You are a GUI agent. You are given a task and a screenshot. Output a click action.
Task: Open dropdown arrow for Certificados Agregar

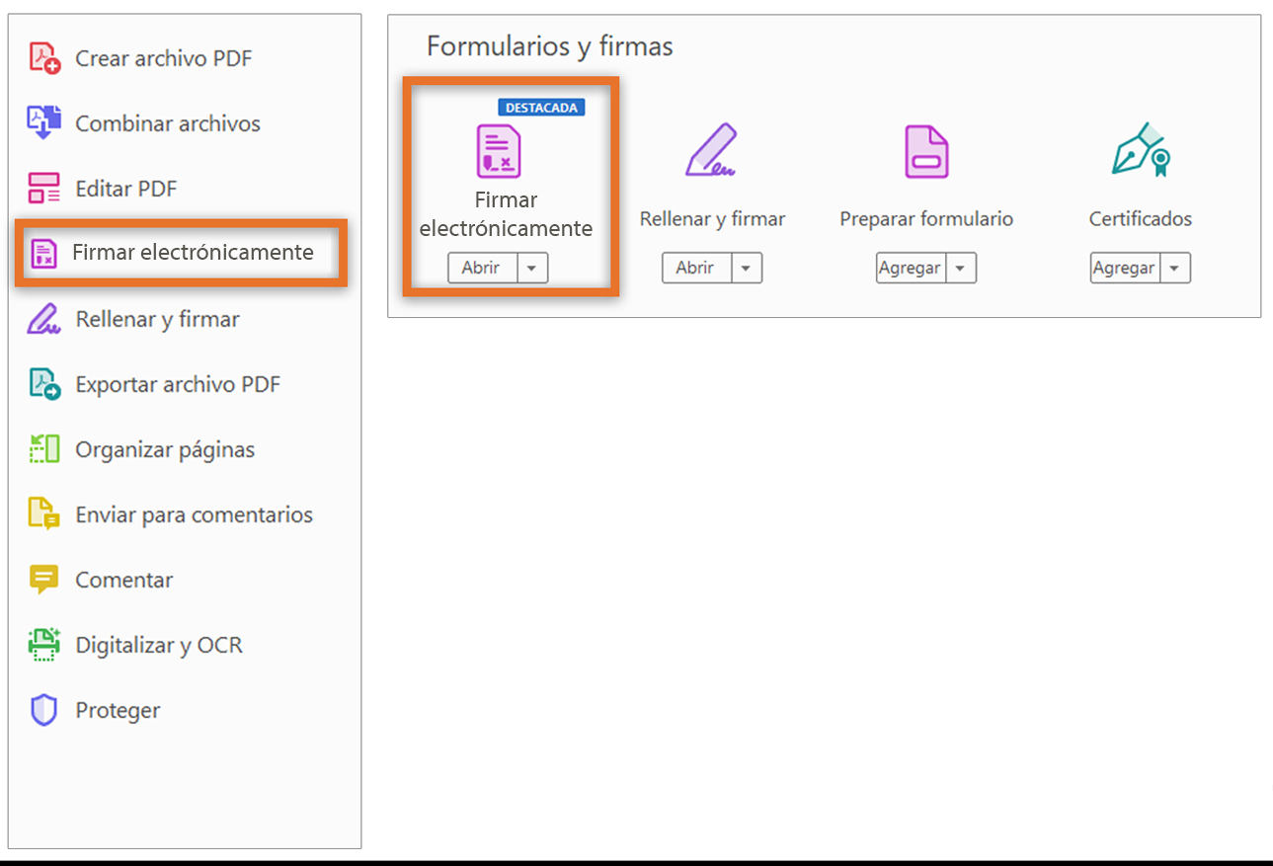tap(1175, 269)
